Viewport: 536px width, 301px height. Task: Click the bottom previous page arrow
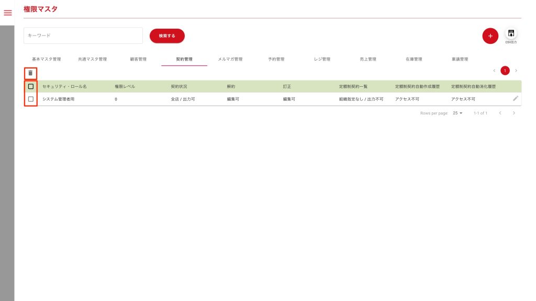500,113
